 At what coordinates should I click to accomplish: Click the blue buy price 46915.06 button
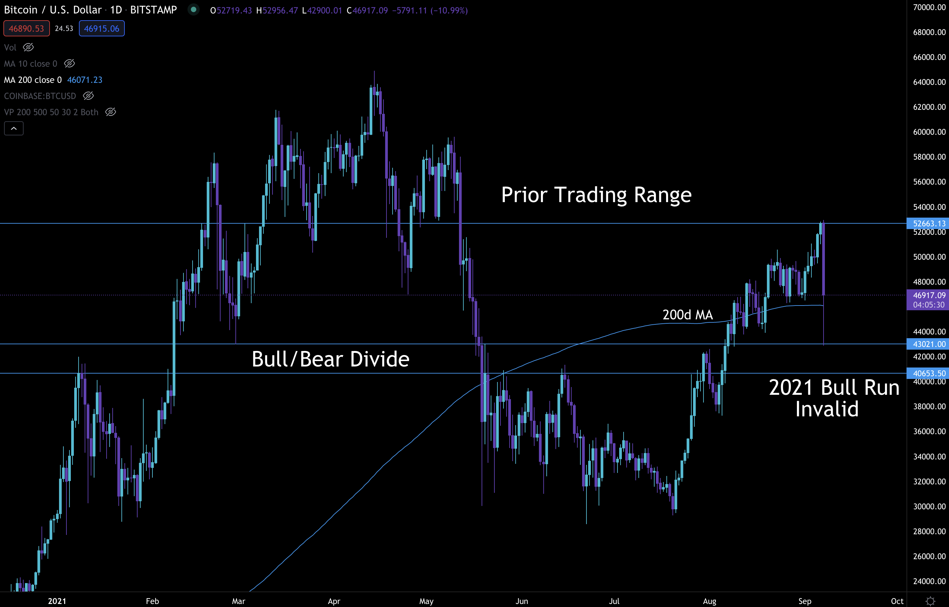[x=102, y=28]
